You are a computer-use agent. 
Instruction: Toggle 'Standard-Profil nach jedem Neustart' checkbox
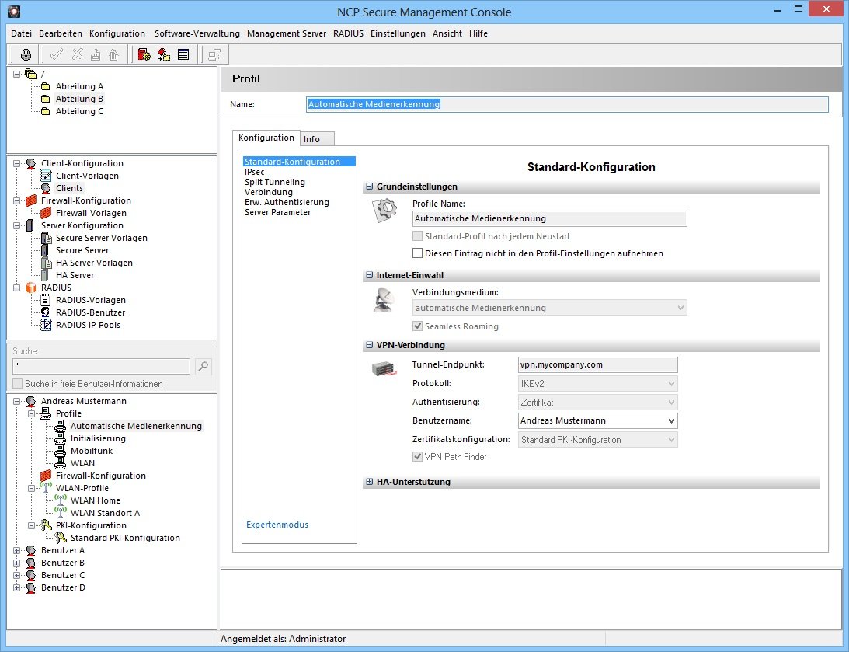click(417, 236)
